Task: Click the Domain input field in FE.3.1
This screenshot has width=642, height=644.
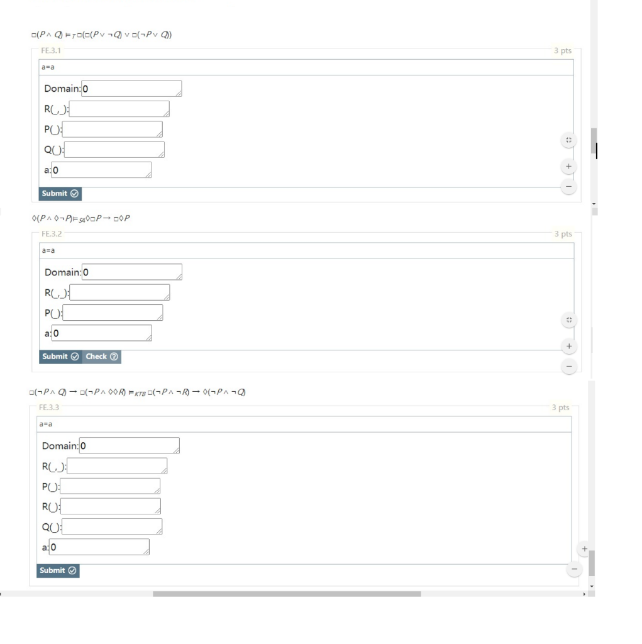Action: coord(132,88)
